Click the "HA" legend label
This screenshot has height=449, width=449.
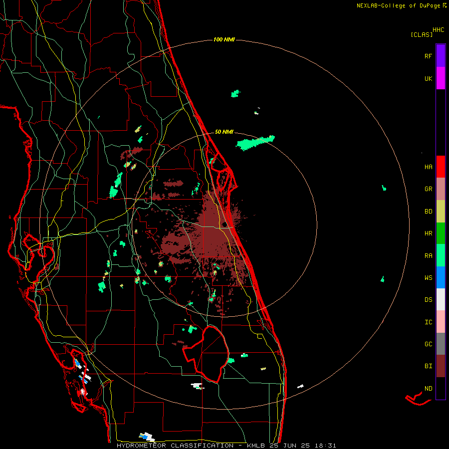(x=428, y=167)
